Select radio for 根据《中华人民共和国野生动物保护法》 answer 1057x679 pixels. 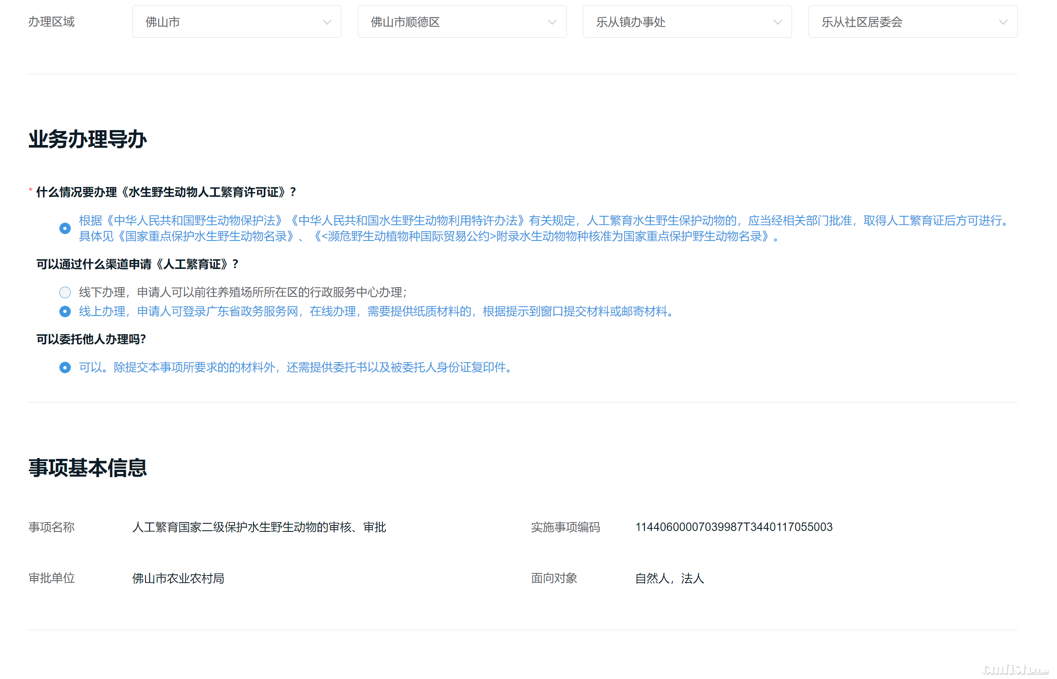point(65,229)
